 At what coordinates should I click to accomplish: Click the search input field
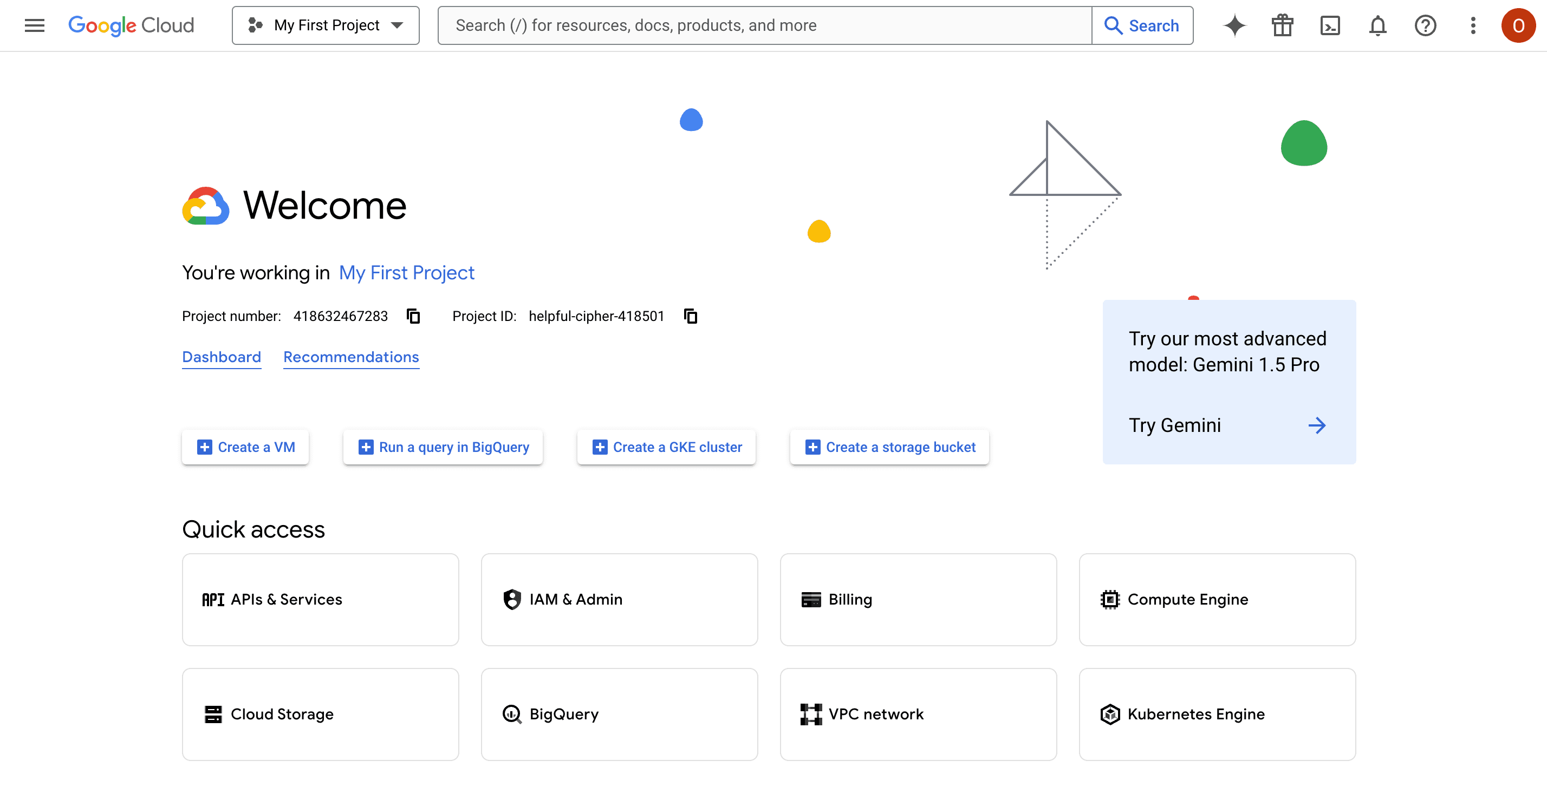coord(764,25)
